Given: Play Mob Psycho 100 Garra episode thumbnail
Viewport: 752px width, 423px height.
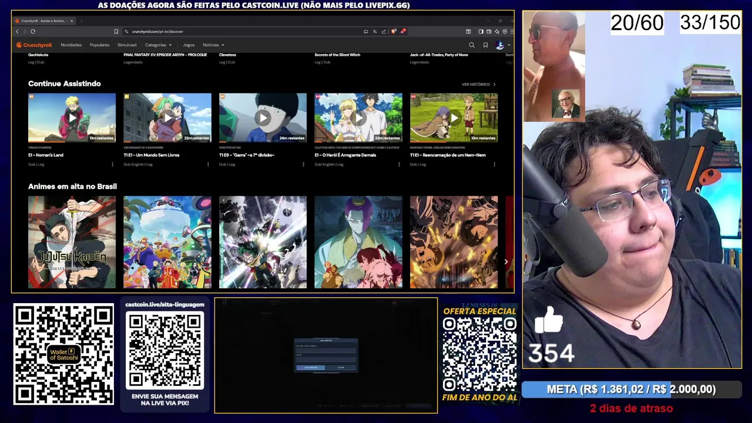Looking at the screenshot, I should coord(263,117).
